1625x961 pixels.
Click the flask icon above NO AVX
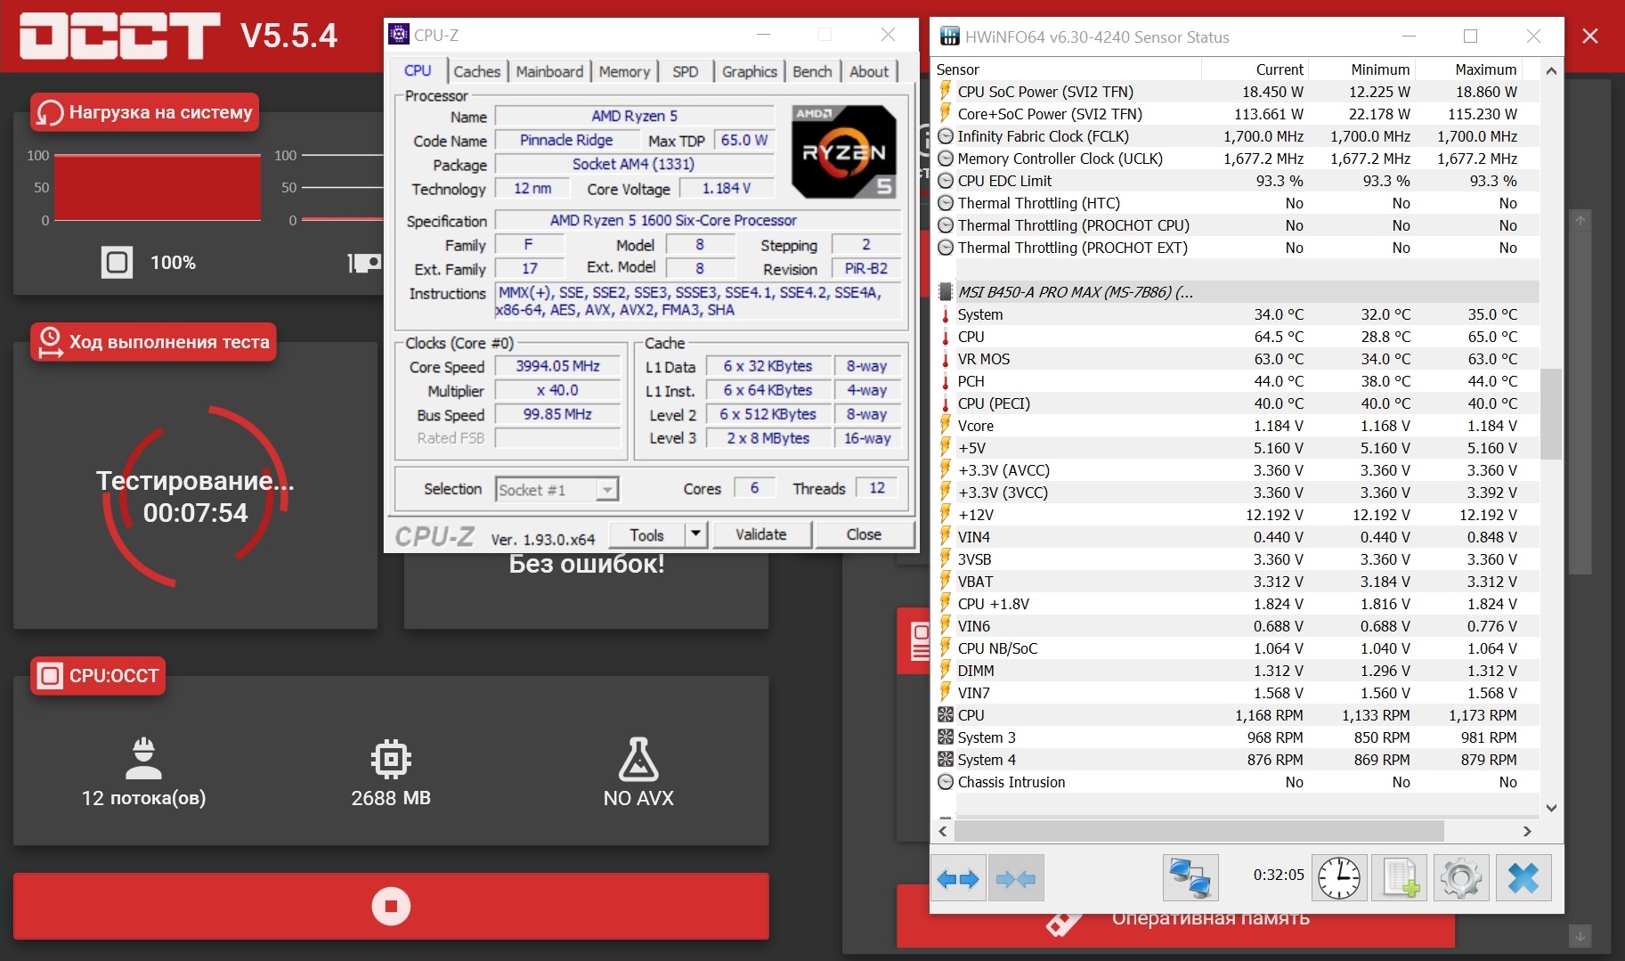638,759
